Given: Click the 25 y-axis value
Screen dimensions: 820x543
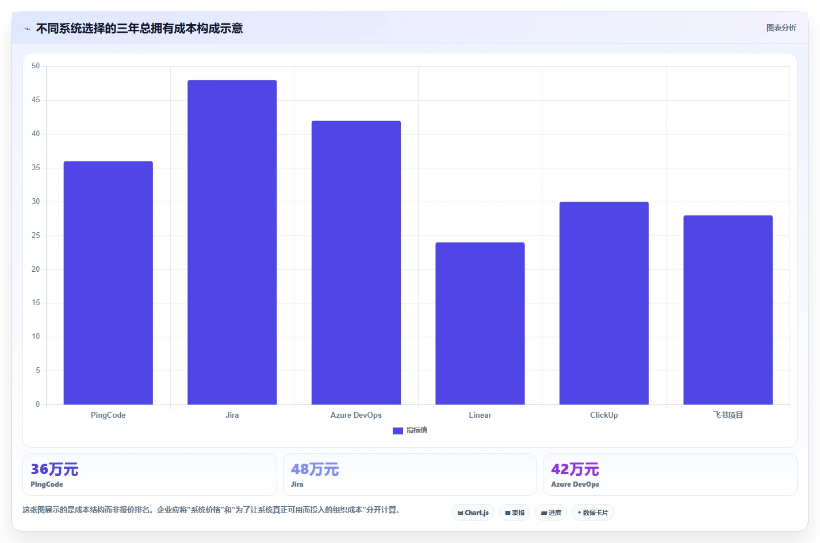Looking at the screenshot, I should click(x=36, y=236).
